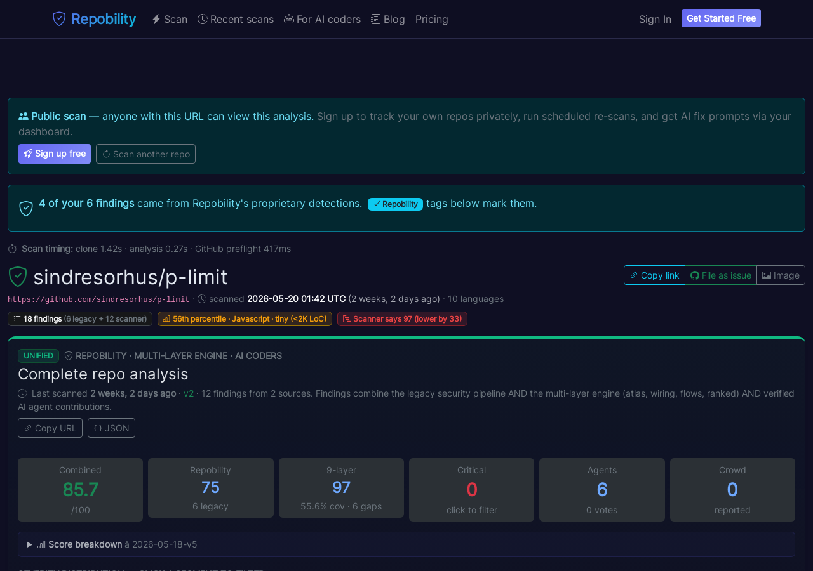The height and width of the screenshot is (571, 813).
Task: Click the v2 version link
Action: tap(189, 393)
